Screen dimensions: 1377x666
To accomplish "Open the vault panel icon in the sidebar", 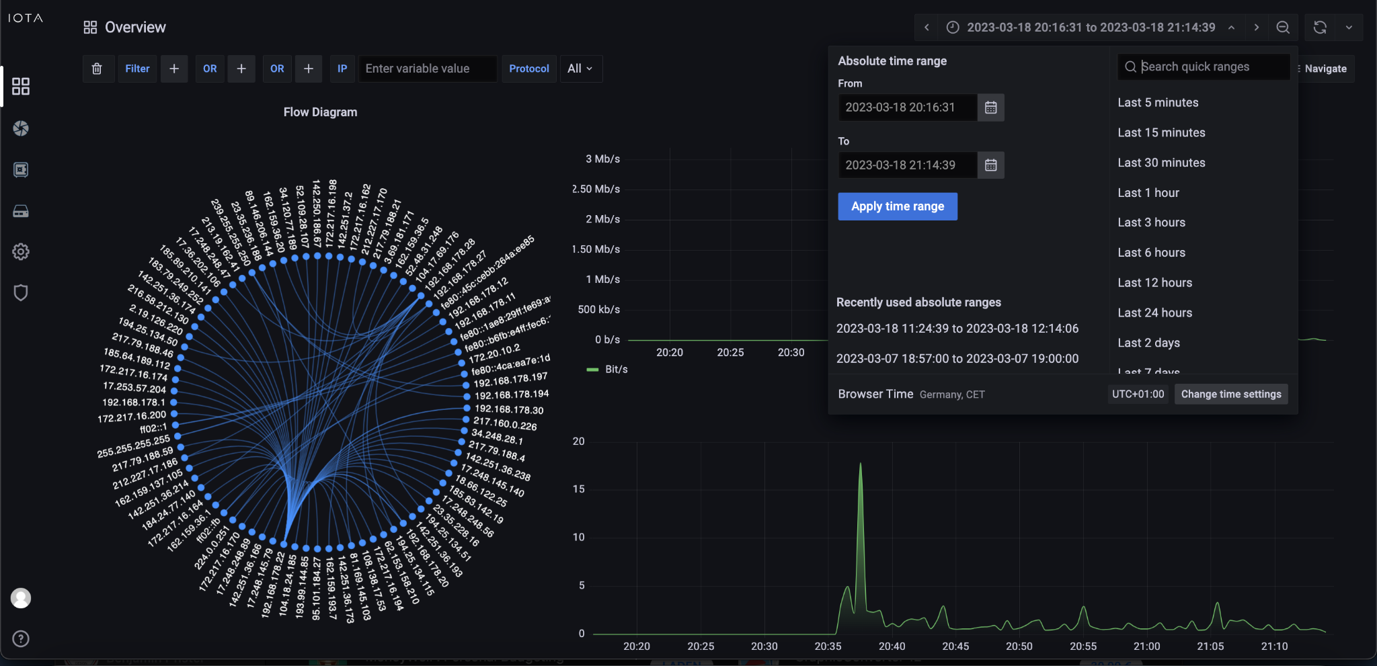I will click(x=21, y=169).
